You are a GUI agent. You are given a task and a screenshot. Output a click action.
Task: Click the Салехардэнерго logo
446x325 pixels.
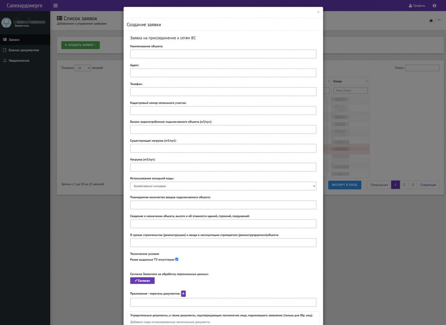point(25,6)
